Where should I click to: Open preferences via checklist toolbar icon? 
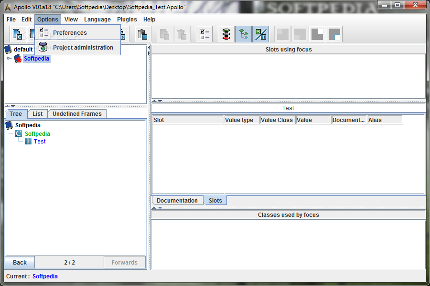tap(204, 34)
